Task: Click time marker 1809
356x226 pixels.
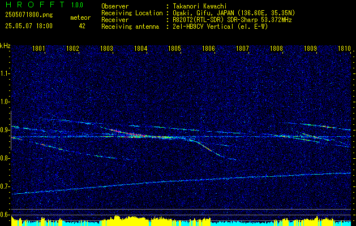Action: [x=310, y=49]
